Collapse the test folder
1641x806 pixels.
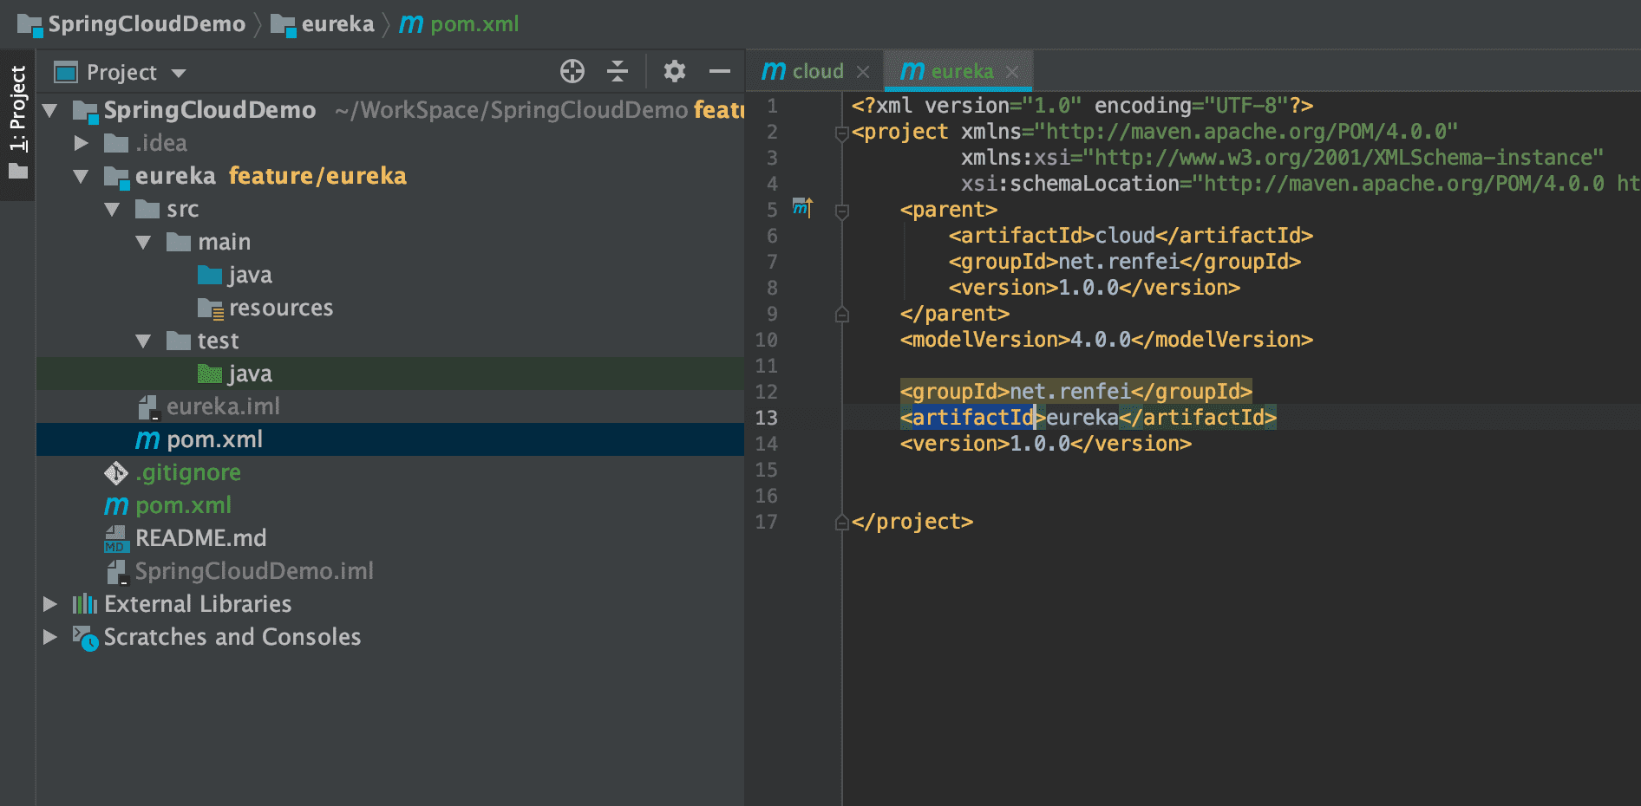pos(144,341)
